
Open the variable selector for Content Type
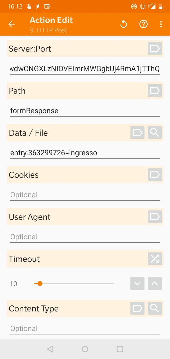137,308
